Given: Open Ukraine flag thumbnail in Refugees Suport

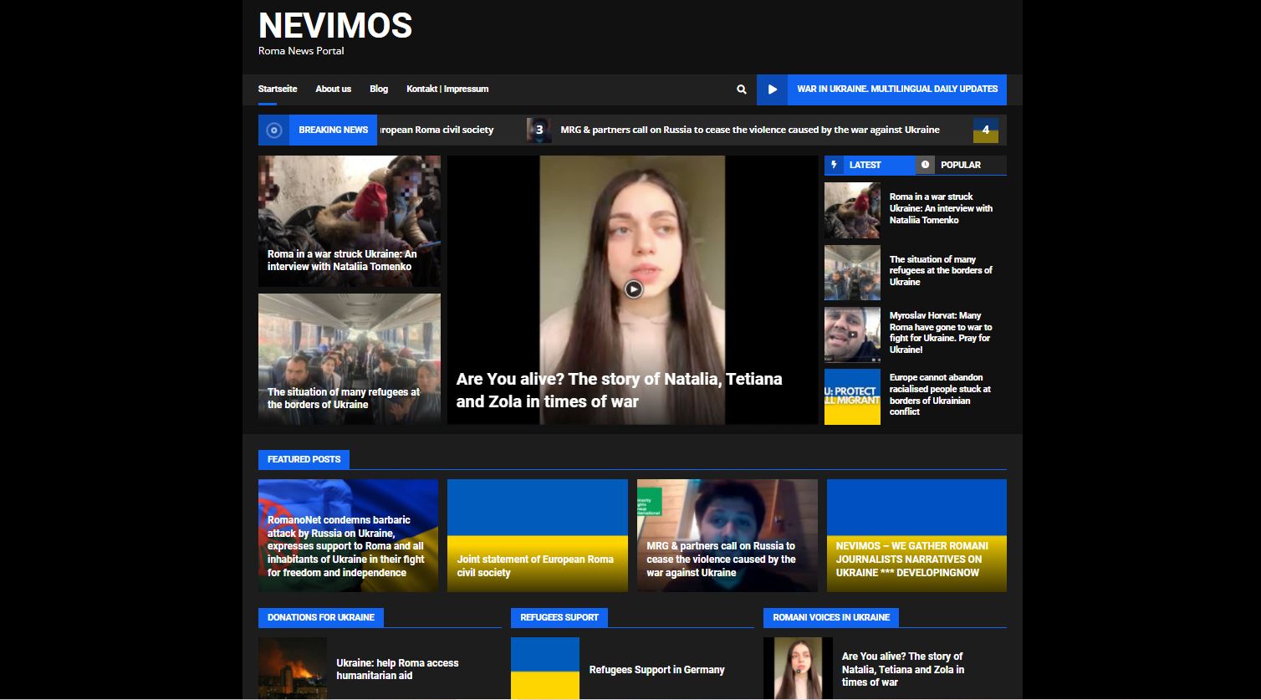Looking at the screenshot, I should [545, 668].
